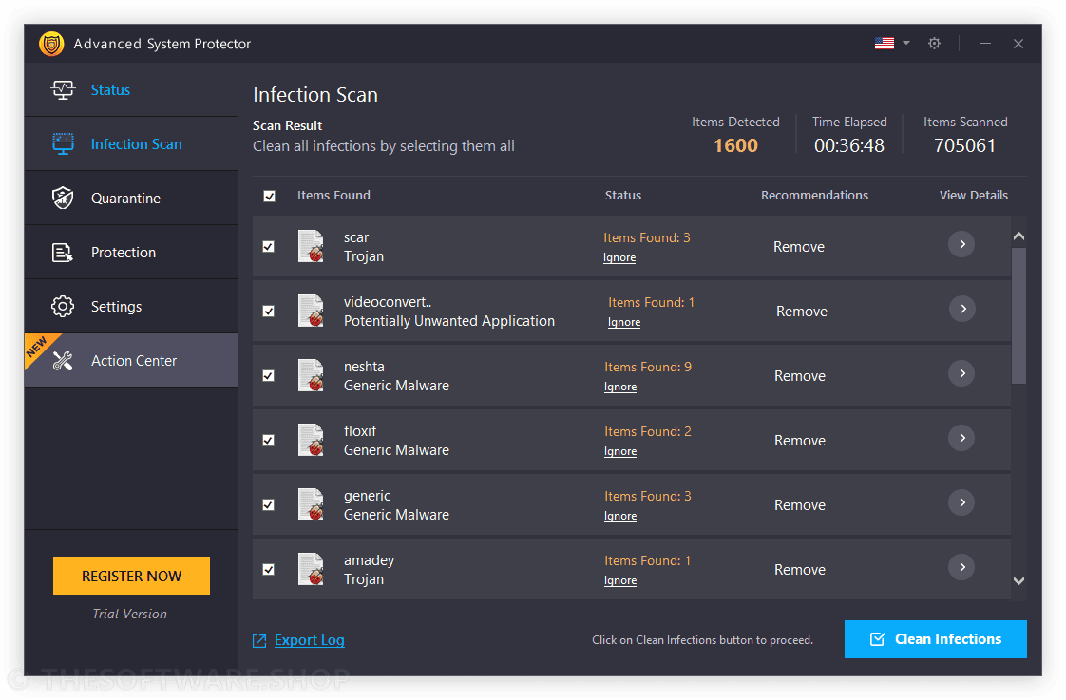Click the results list scrollbar thumb
Image resolution: width=1066 pixels, height=700 pixels.
(x=1018, y=315)
